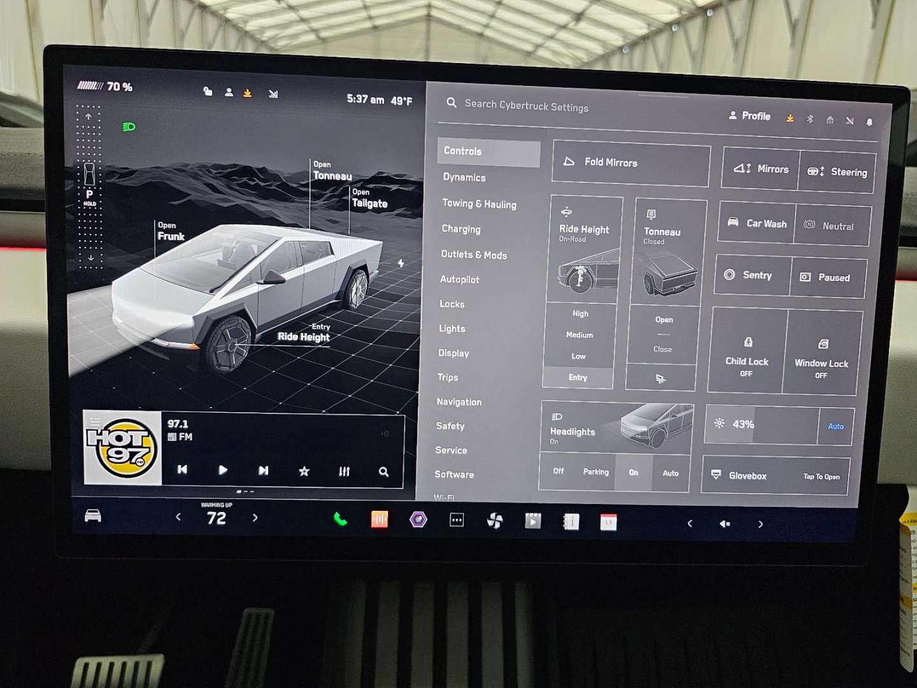Tap the garage HomeLink icon in header
The width and height of the screenshot is (917, 688).
[830, 120]
